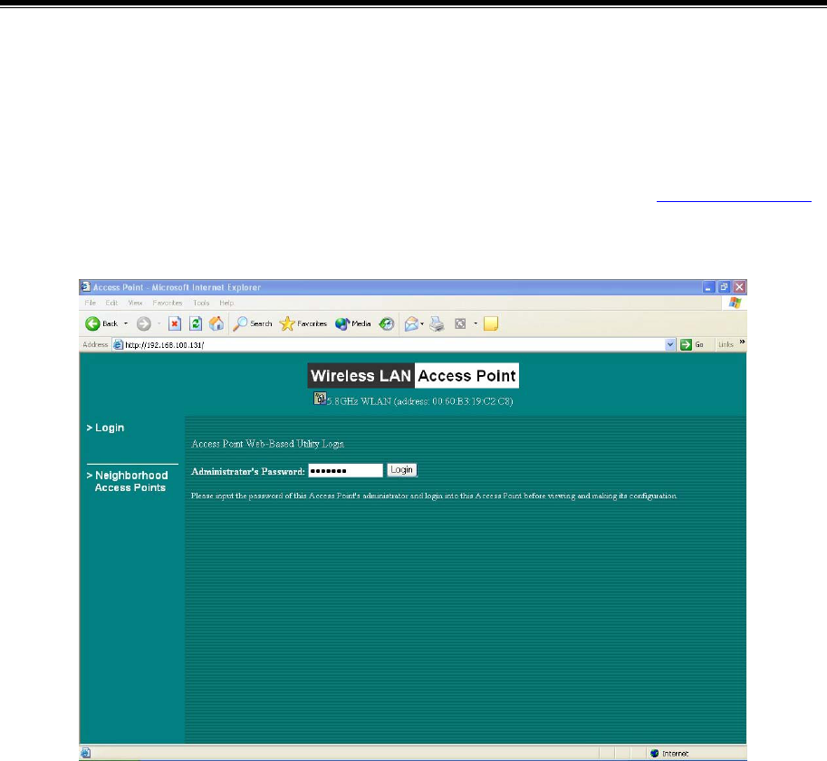Click the page icon in address bar
Screen dimensions: 827x761
[118, 345]
